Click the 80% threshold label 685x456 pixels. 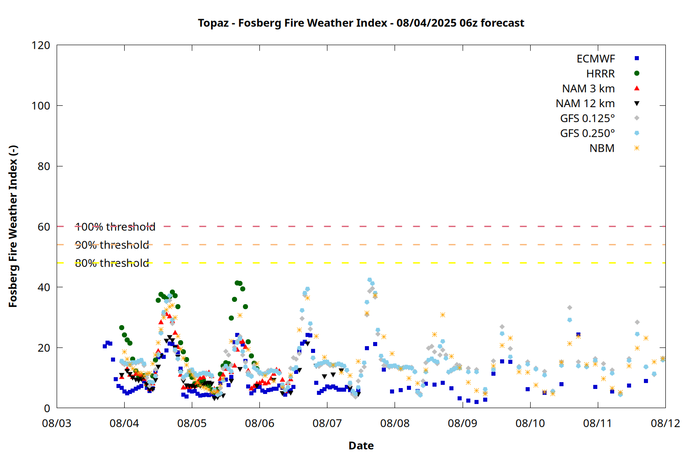[112, 263]
